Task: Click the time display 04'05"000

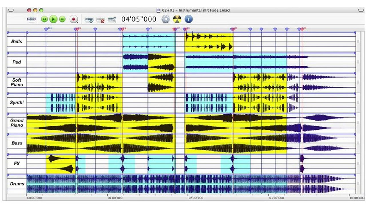Action: tap(139, 19)
